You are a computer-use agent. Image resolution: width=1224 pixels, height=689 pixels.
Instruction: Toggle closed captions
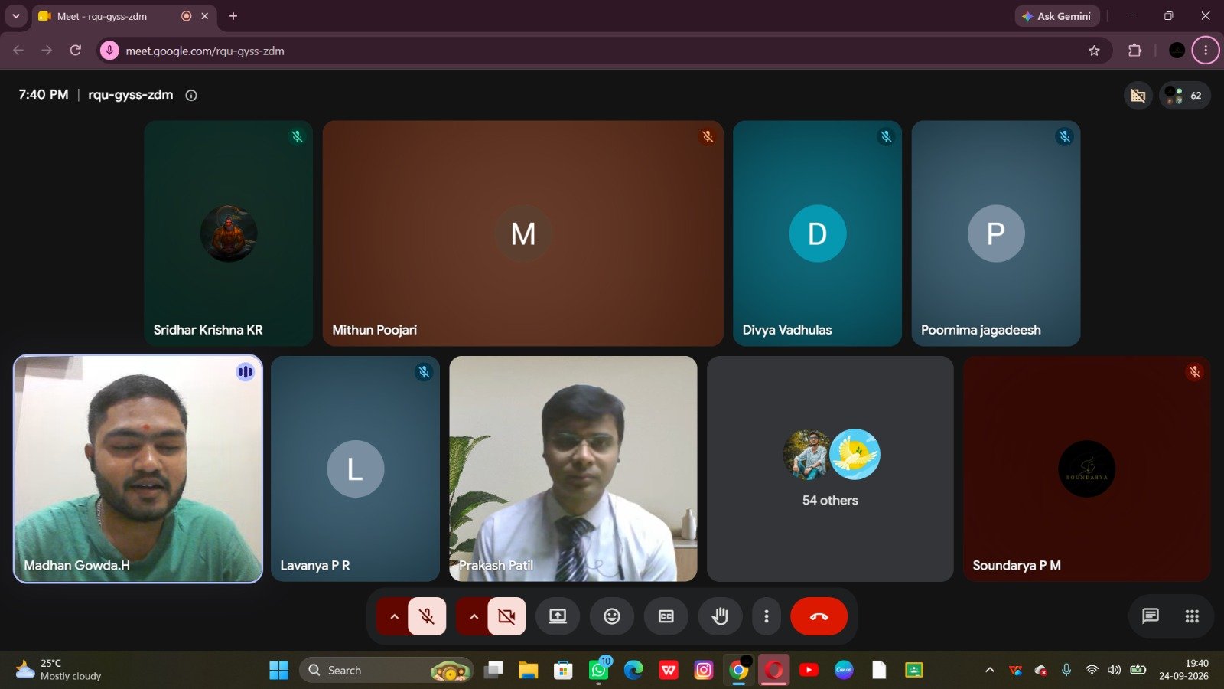click(666, 616)
